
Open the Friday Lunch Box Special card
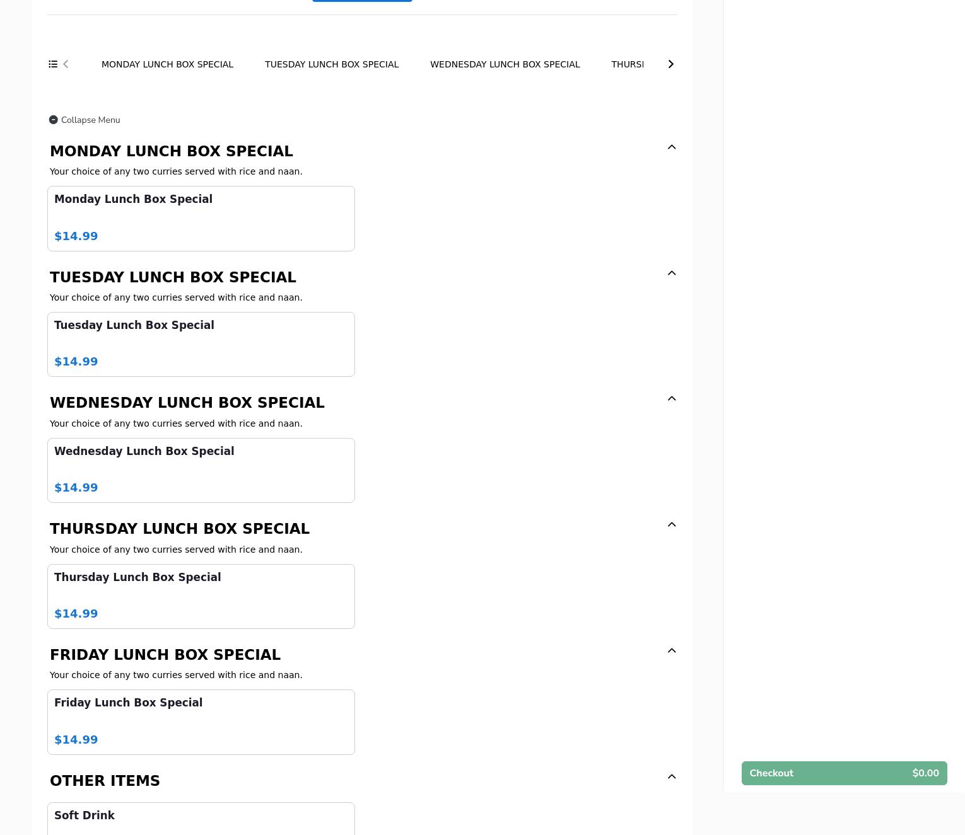tap(201, 722)
